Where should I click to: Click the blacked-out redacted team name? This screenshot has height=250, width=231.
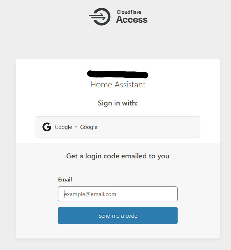[x=117, y=74]
